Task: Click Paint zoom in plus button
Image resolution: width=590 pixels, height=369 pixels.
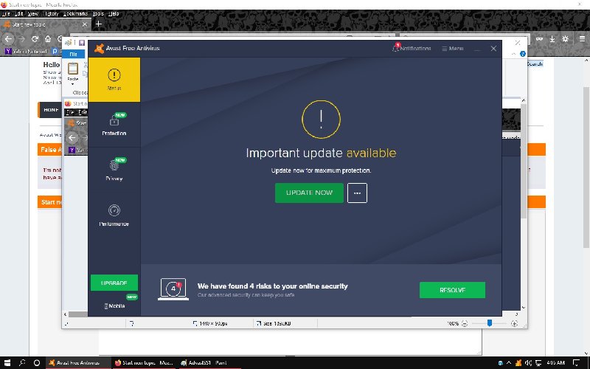Action: (x=514, y=323)
